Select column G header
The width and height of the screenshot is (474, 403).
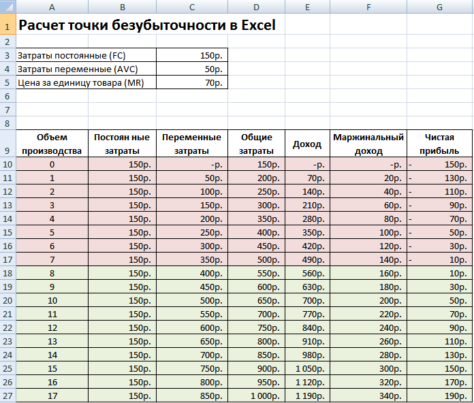coord(440,6)
